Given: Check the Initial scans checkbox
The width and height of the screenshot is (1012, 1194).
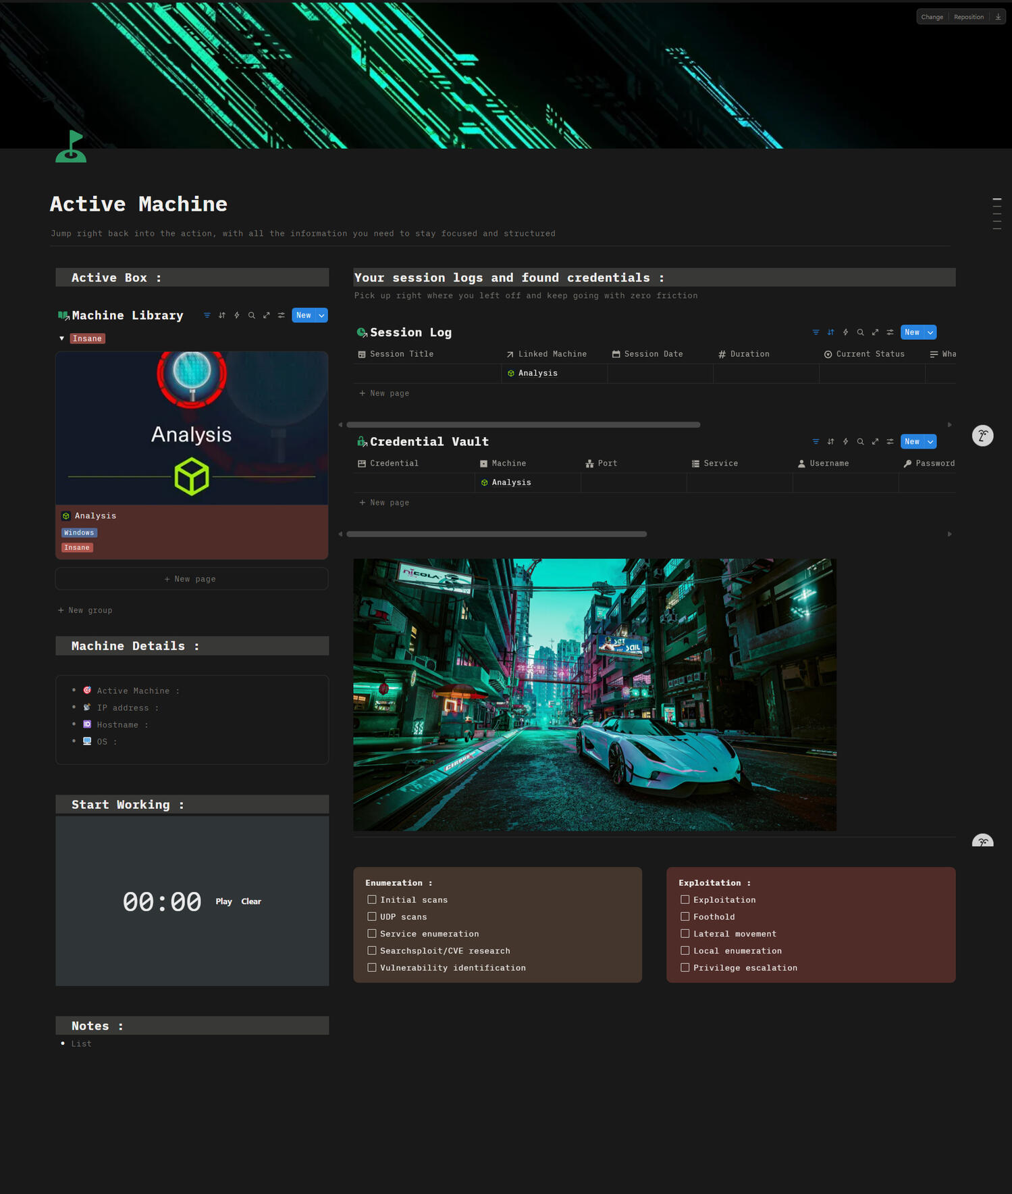Looking at the screenshot, I should coord(372,899).
